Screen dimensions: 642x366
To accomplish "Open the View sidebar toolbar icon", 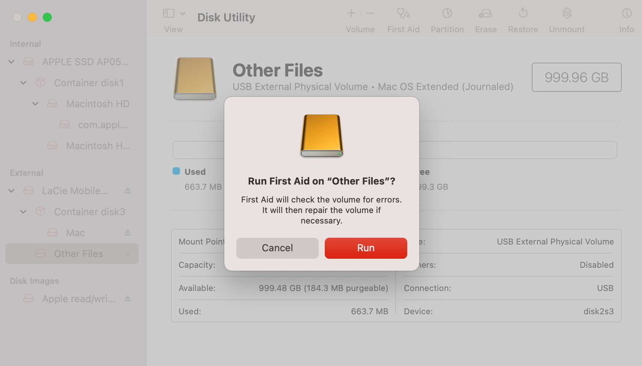I will pyautogui.click(x=169, y=13).
